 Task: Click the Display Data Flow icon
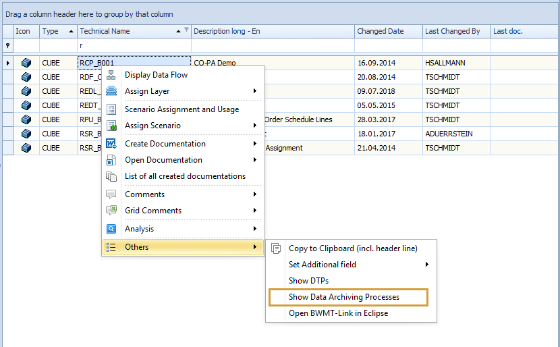(x=112, y=75)
